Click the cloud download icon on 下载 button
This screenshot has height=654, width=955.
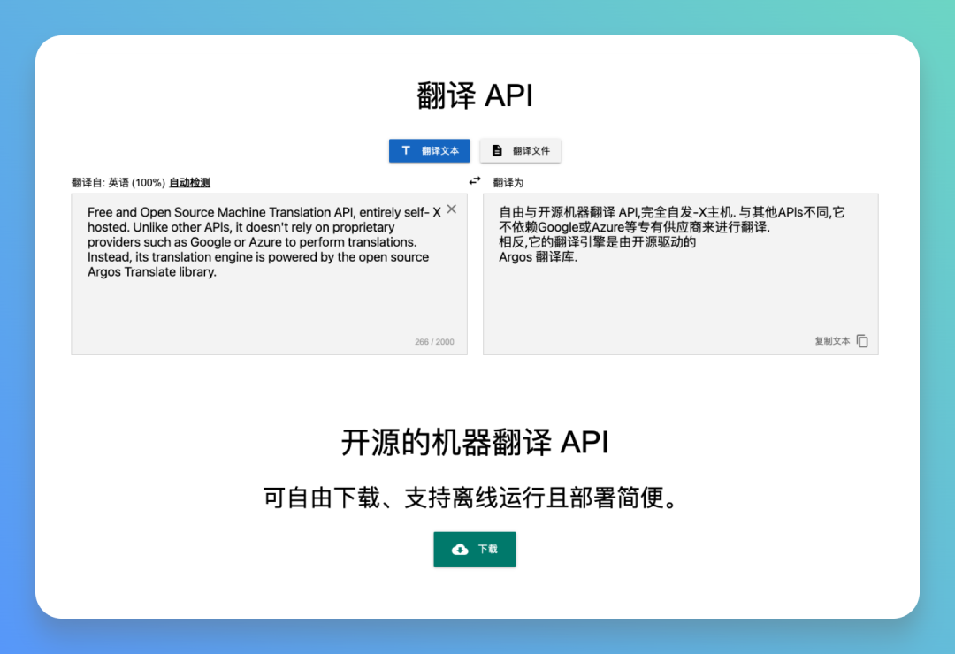pyautogui.click(x=460, y=549)
